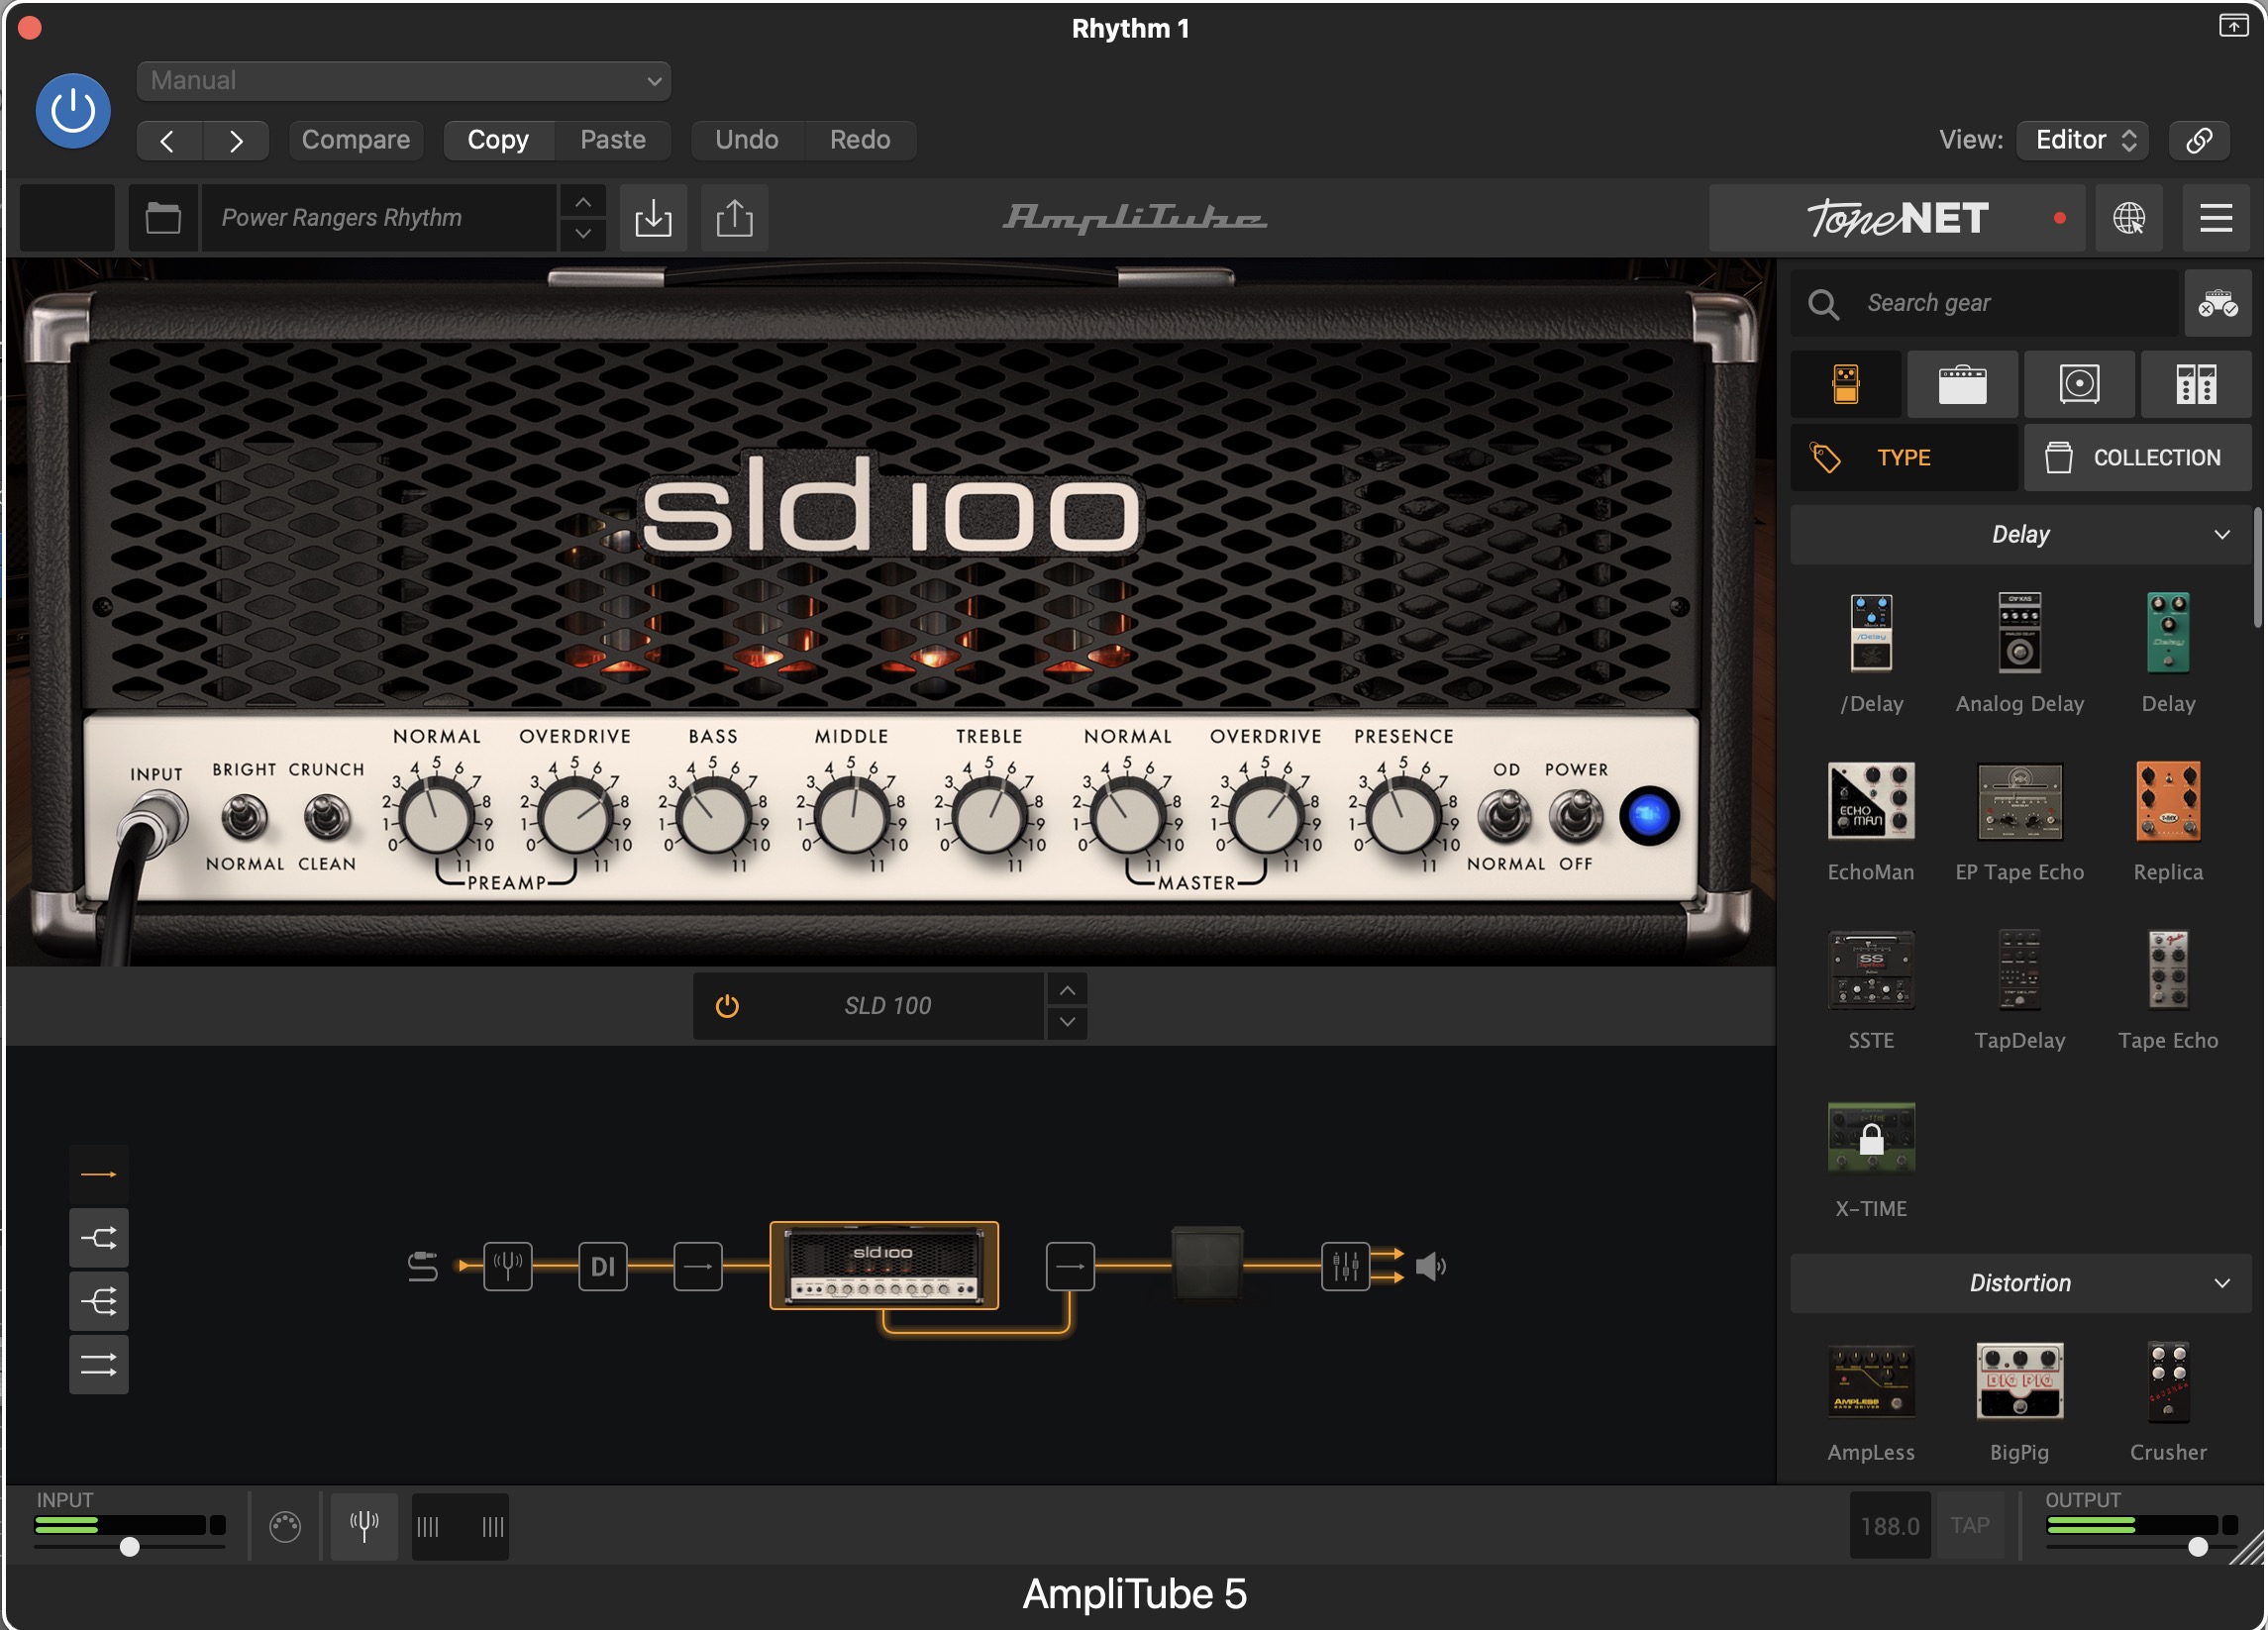The height and width of the screenshot is (1630, 2268).
Task: Select the cabinet speaker gear category tab
Action: [2079, 384]
